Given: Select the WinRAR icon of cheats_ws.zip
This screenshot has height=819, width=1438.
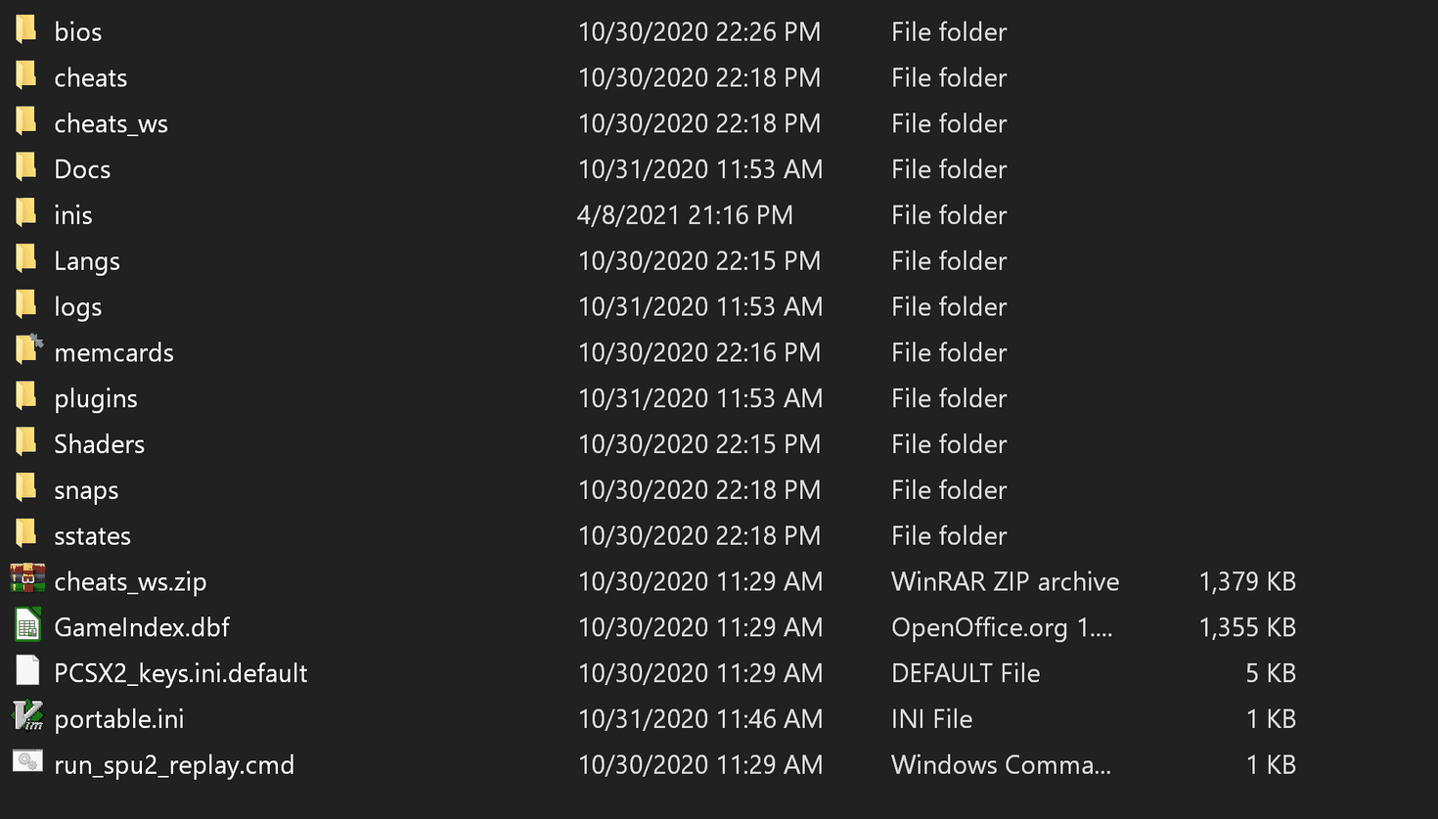Looking at the screenshot, I should pos(27,580).
